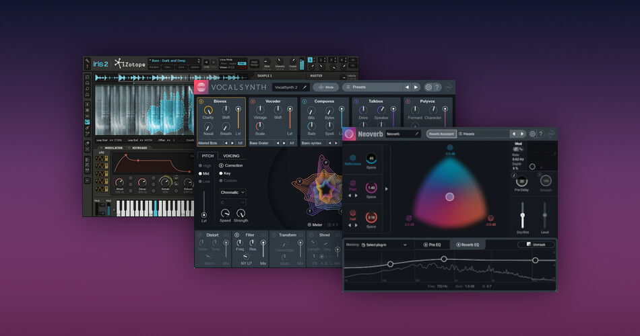Screen dimensions: 640x336
Task: Select next Biovox preset after Altered Bots
Action: click(232, 143)
